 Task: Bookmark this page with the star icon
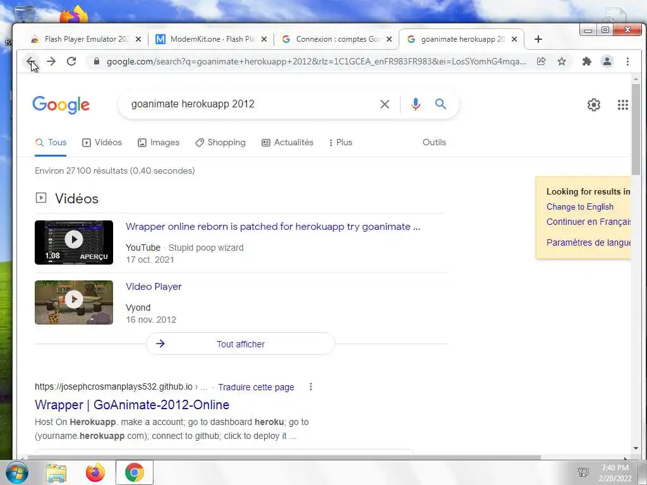[x=562, y=61]
